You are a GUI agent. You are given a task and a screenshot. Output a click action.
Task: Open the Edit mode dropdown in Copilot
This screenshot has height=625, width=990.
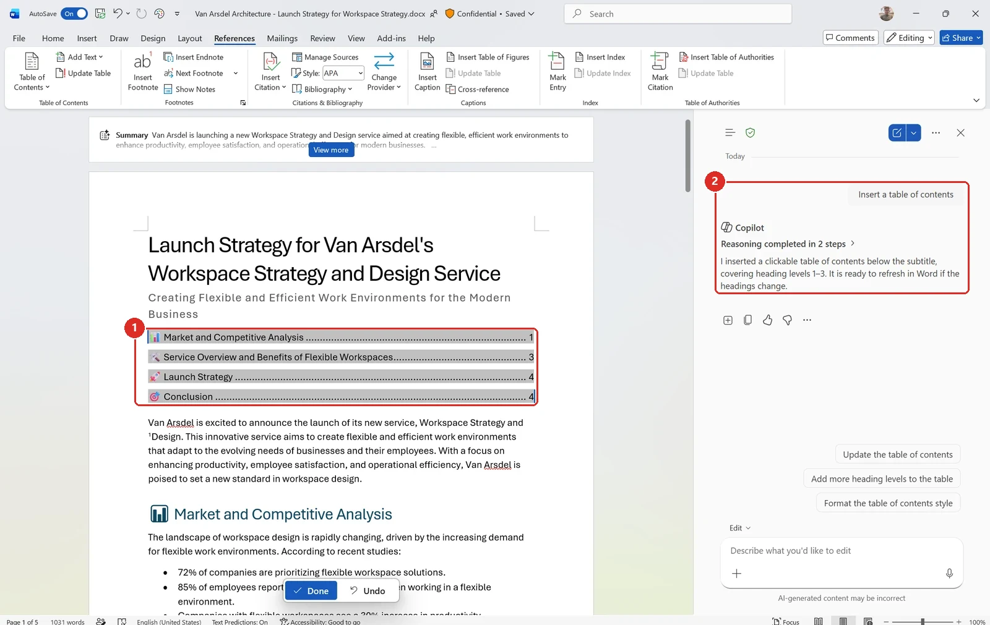(739, 528)
